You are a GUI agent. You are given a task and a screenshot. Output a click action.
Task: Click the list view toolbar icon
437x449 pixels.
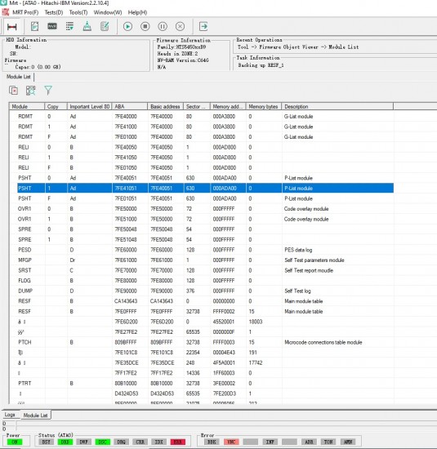click(69, 27)
